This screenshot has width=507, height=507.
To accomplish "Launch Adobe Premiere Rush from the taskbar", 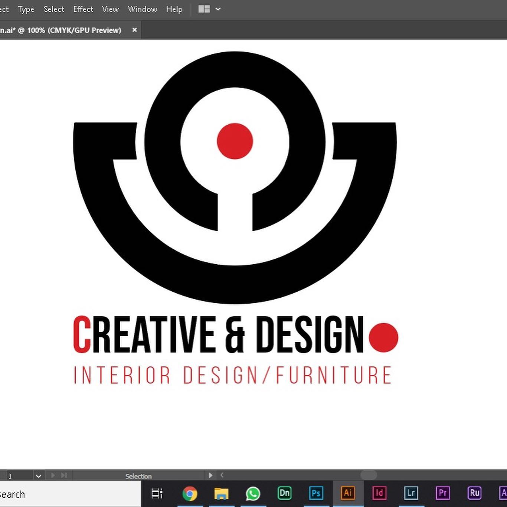I will click(474, 493).
